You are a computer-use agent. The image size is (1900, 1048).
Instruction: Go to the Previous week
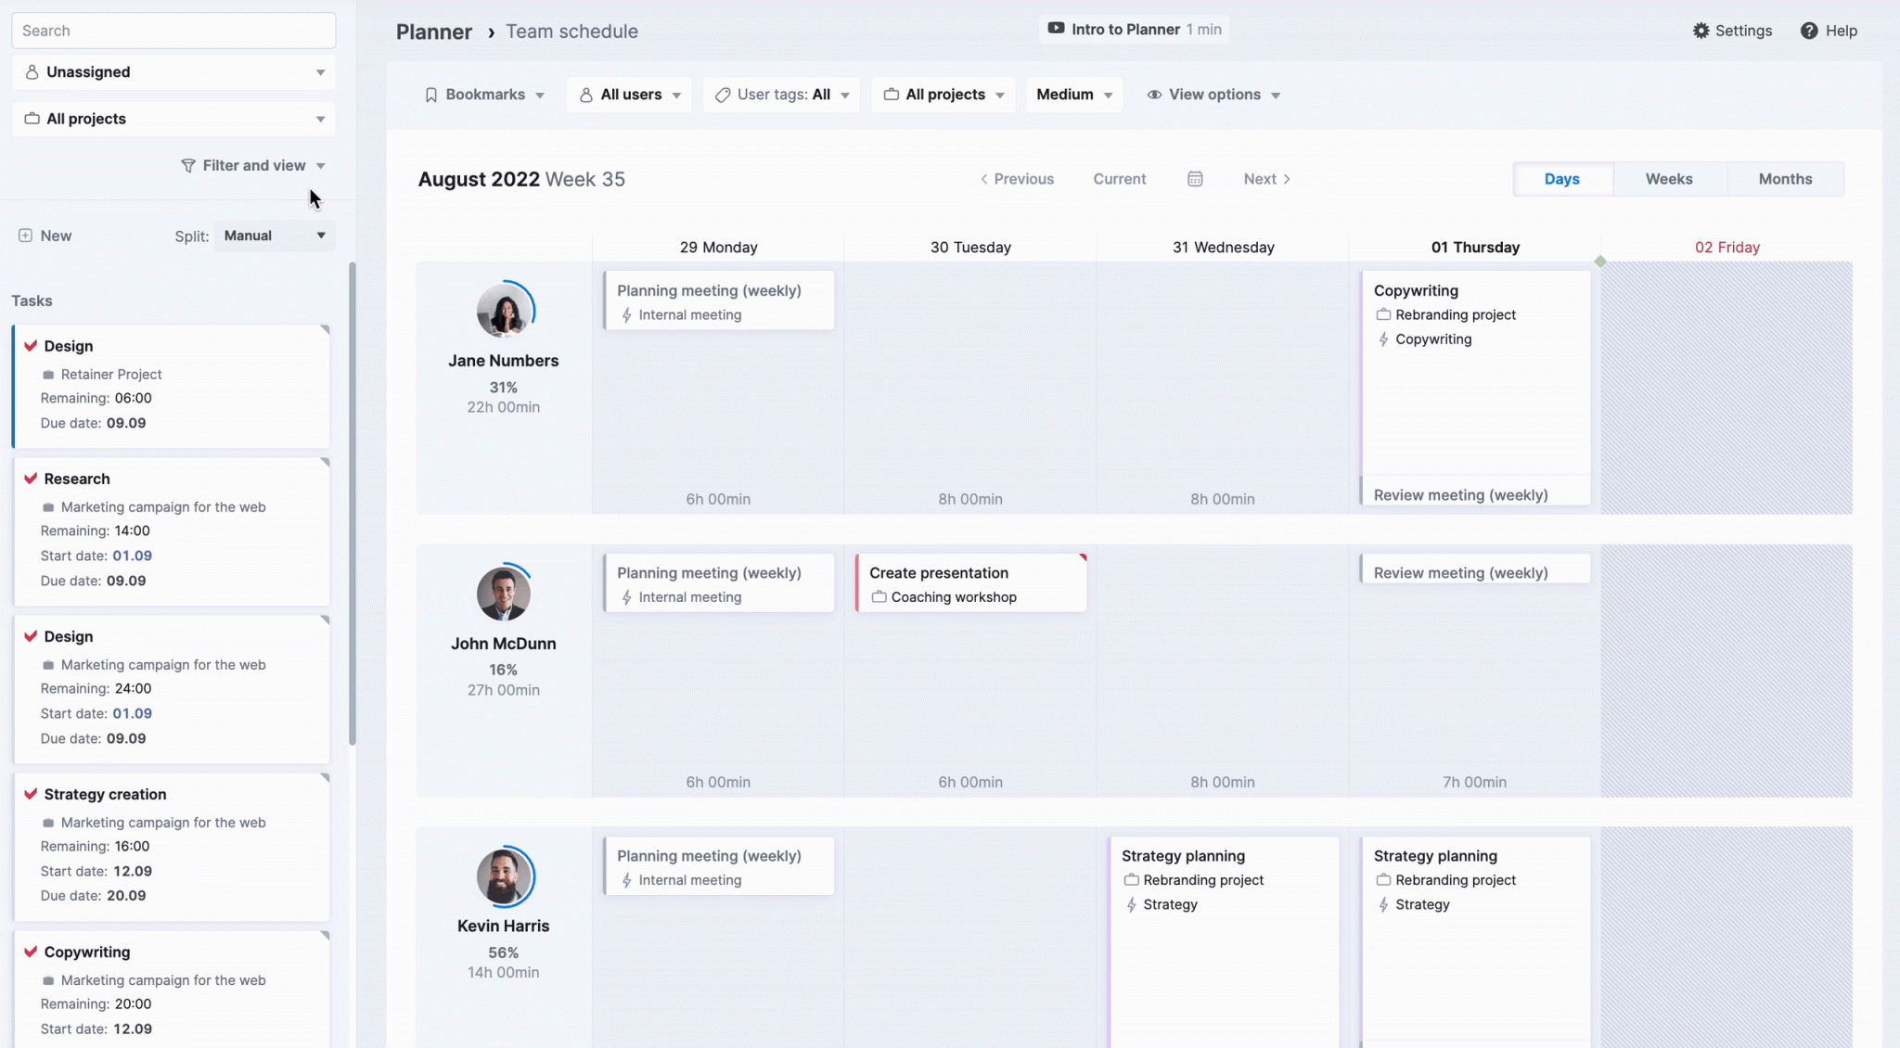click(x=1017, y=178)
